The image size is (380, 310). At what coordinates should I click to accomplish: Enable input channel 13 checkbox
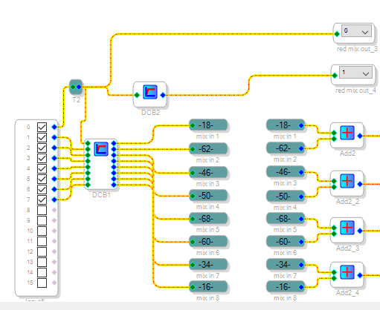tap(42, 262)
